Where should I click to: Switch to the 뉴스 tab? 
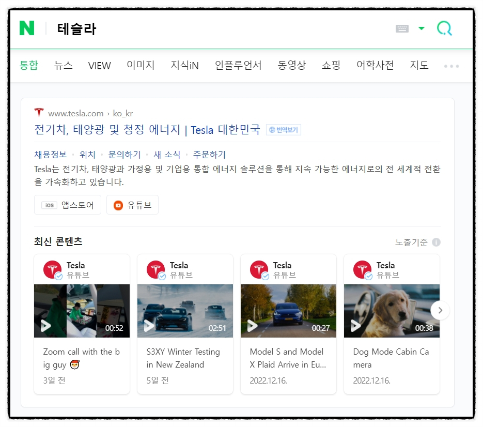63,65
